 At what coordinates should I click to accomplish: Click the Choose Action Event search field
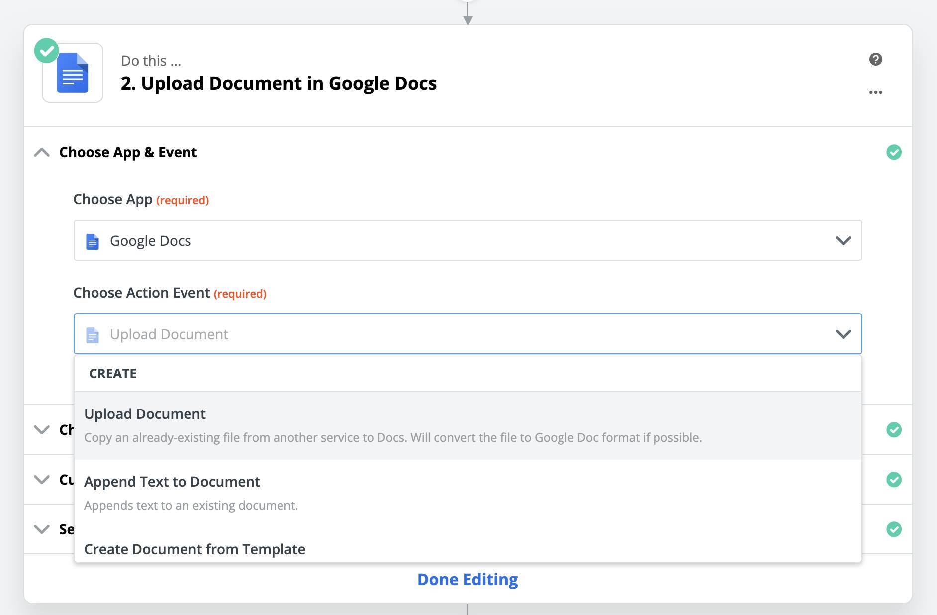pos(468,334)
